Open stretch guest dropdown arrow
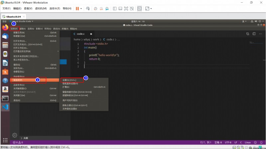This screenshot has height=149, width=266. (x=151, y=9)
